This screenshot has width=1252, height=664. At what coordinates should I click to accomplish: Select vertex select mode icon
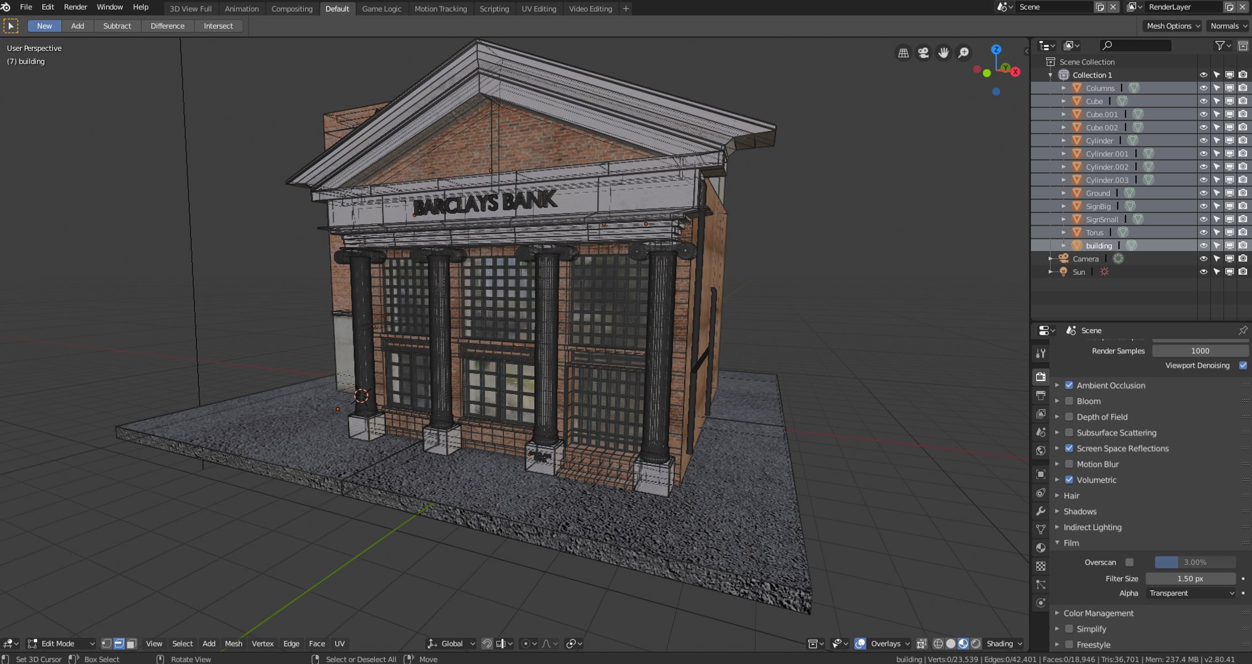[107, 644]
